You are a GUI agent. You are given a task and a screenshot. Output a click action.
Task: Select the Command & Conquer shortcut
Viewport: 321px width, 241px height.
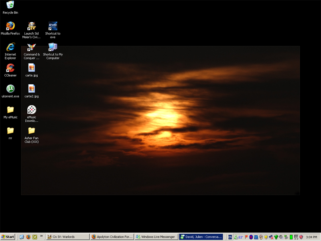click(31, 47)
